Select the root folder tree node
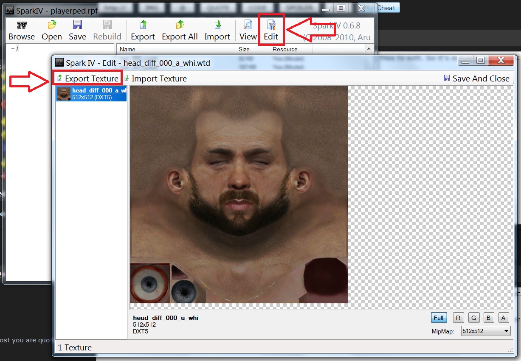 click(x=17, y=49)
